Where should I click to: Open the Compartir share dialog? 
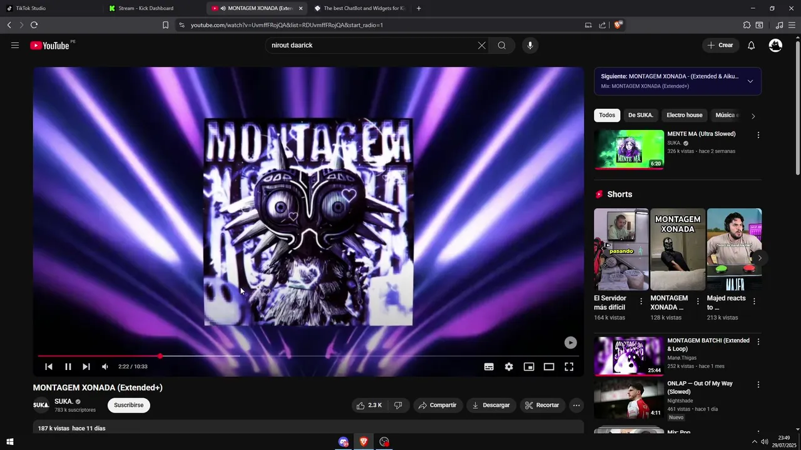click(437, 405)
